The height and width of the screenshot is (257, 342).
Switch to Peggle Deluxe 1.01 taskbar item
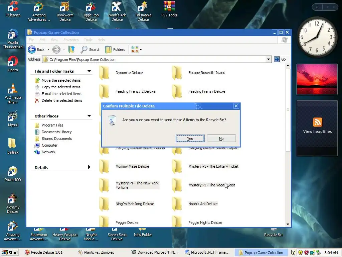[44, 252]
